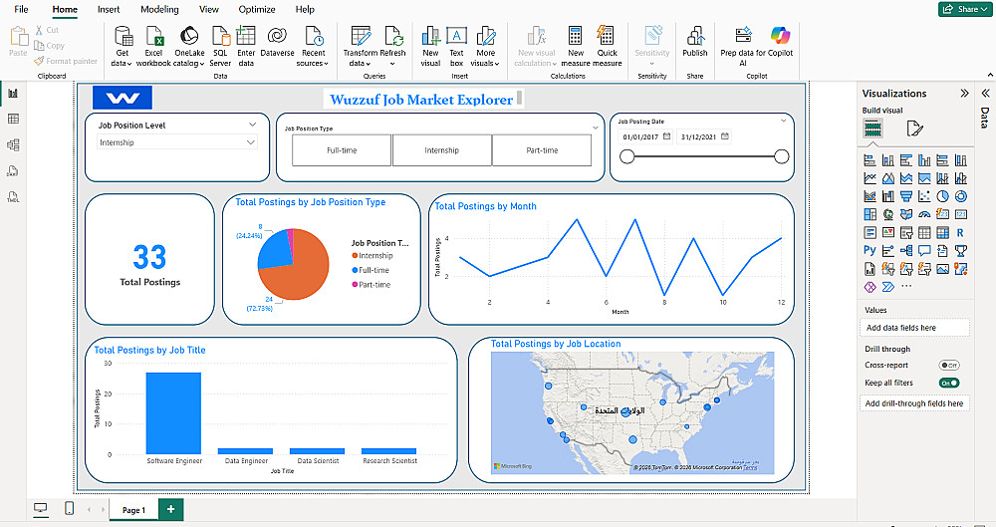Select the Page 1 tab
Image resolution: width=996 pixels, height=527 pixels.
pos(133,510)
